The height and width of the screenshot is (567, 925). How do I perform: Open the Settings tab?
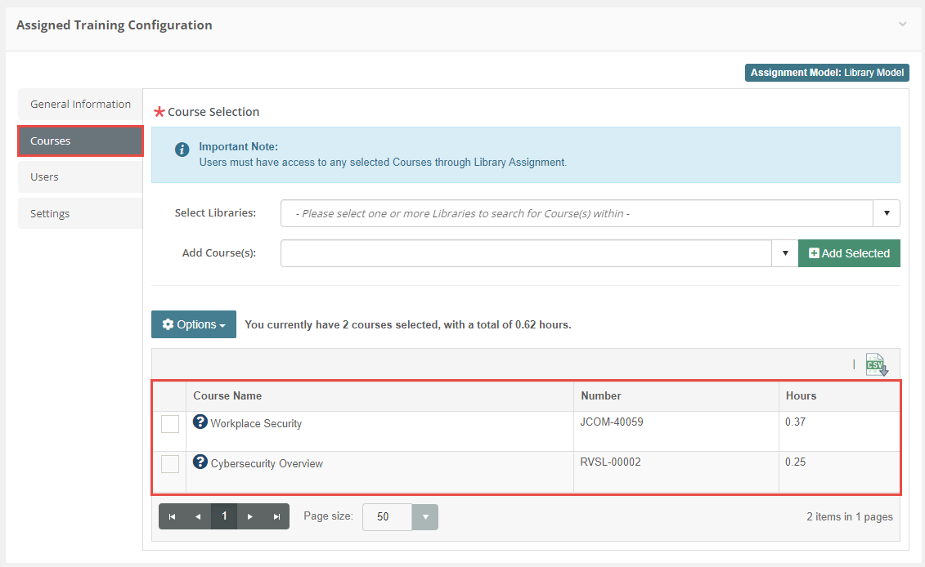point(80,214)
